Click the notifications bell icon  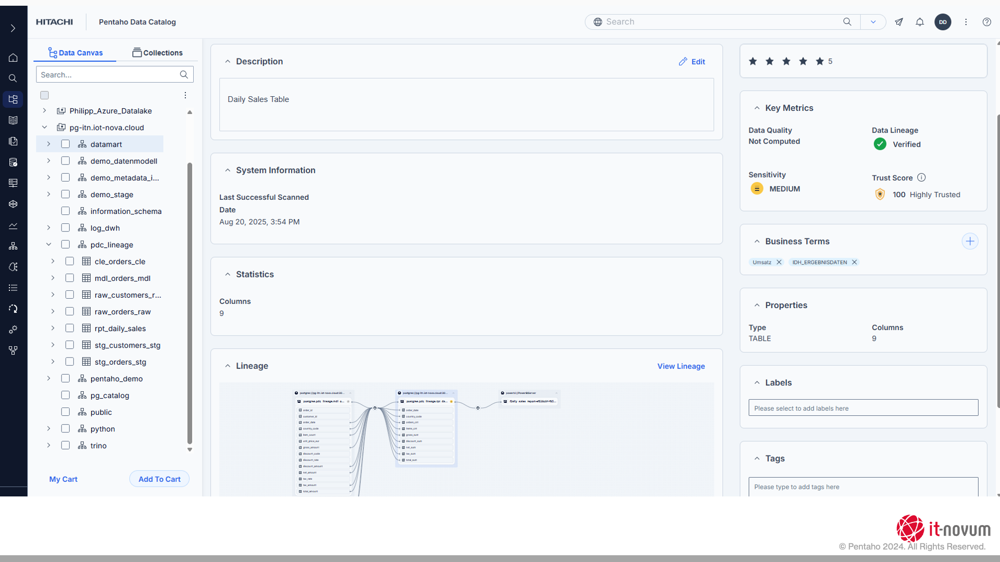point(920,22)
